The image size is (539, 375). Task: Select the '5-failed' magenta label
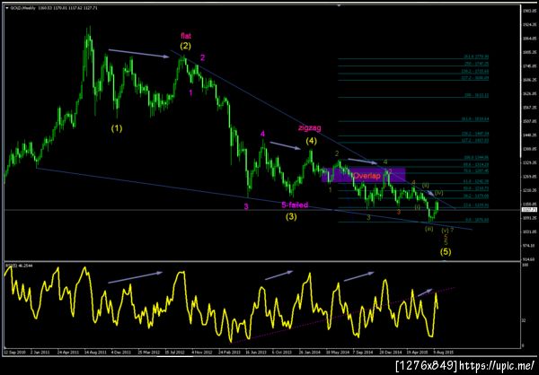295,205
